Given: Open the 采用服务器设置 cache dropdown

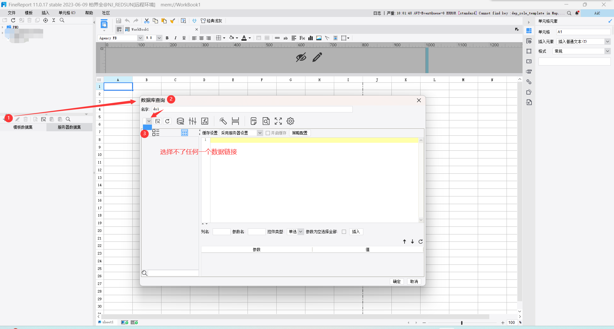Looking at the screenshot, I should pyautogui.click(x=260, y=133).
